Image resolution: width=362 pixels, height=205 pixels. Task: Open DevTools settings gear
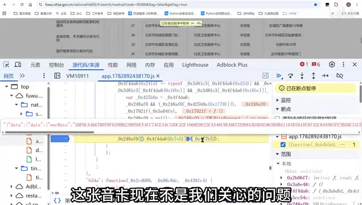click(332, 64)
